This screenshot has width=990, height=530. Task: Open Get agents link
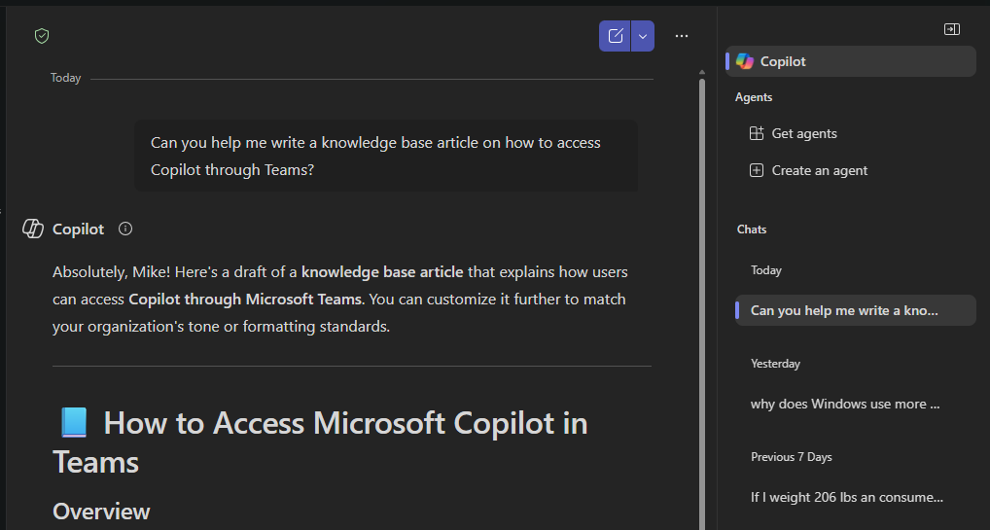click(804, 133)
